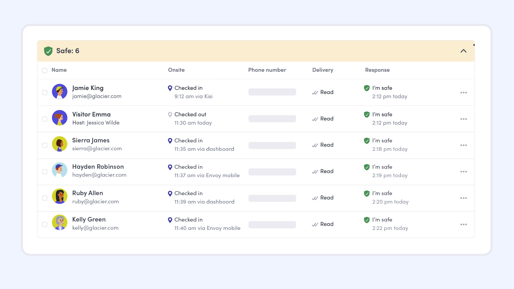The height and width of the screenshot is (289, 514).
Task: Click the three dots on Kelly Green's row
Action: coord(463,224)
